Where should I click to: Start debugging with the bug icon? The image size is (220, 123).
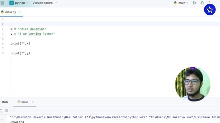click(x=202, y=3)
